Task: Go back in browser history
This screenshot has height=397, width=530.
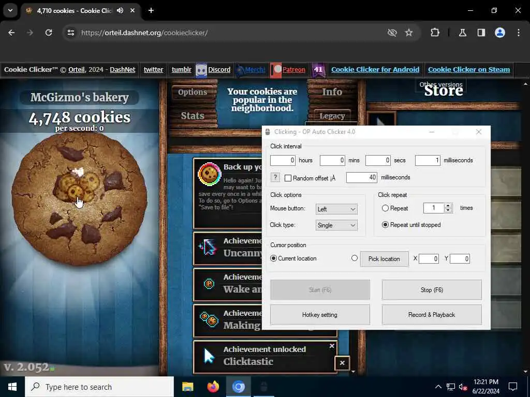Action: tap(11, 33)
